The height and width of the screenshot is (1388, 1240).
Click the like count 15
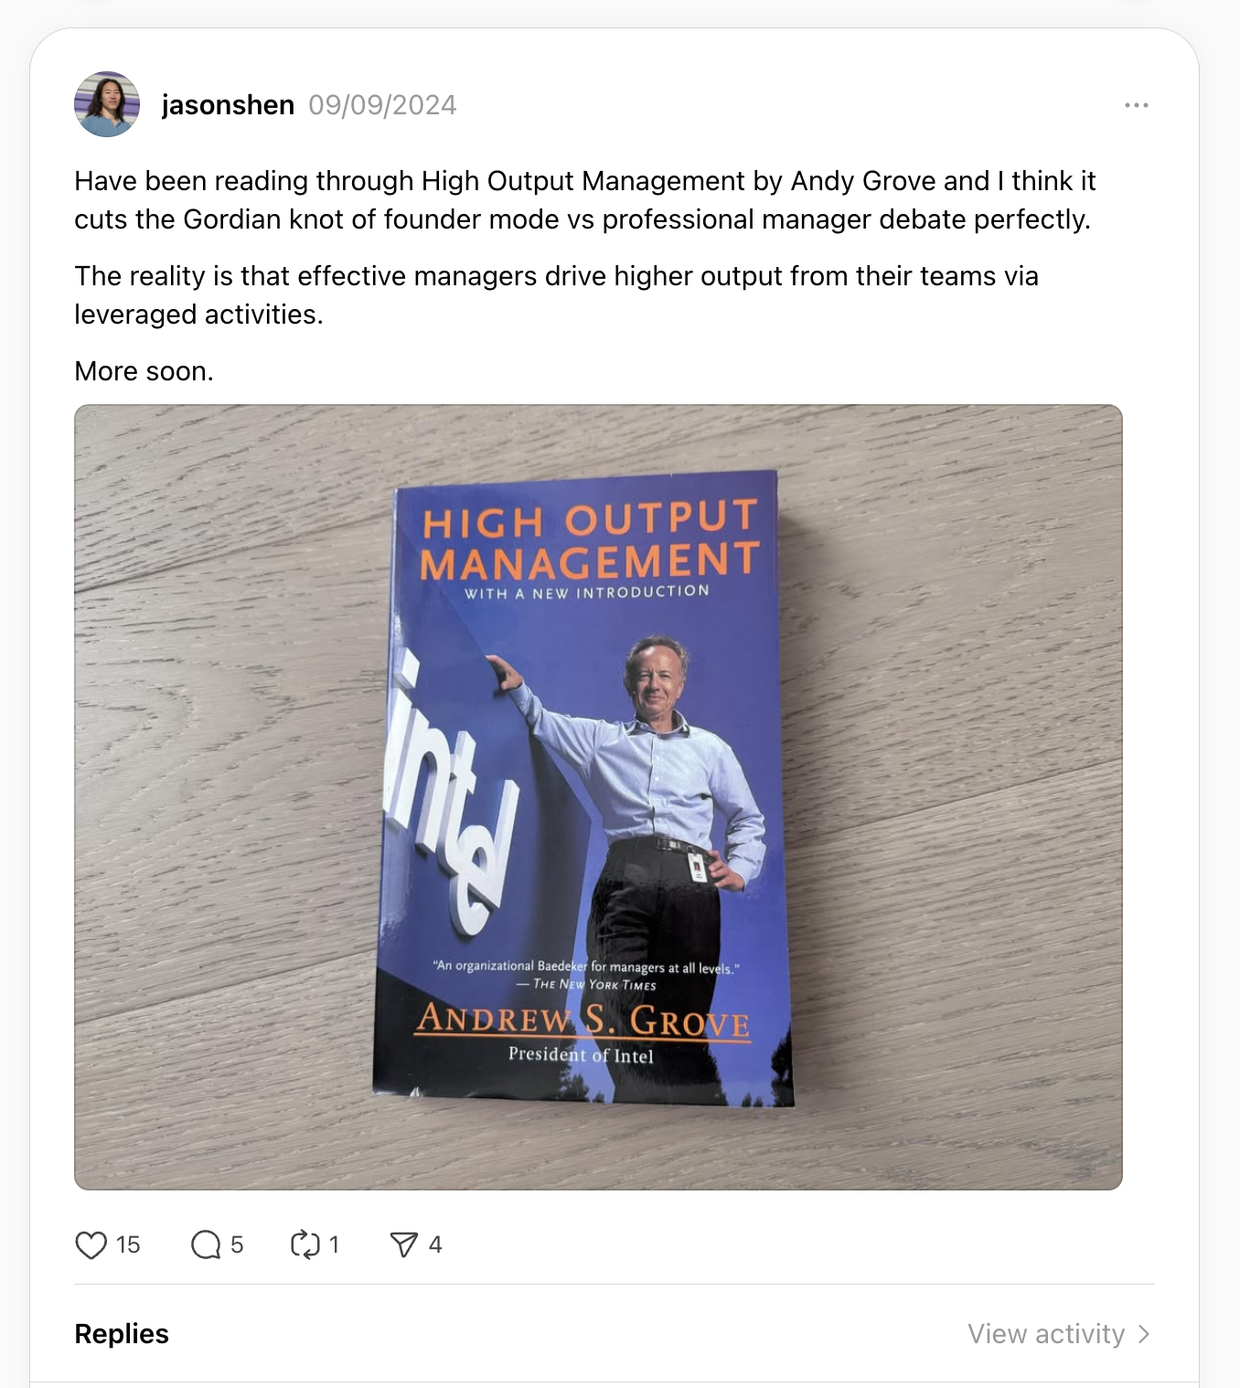click(x=128, y=1244)
